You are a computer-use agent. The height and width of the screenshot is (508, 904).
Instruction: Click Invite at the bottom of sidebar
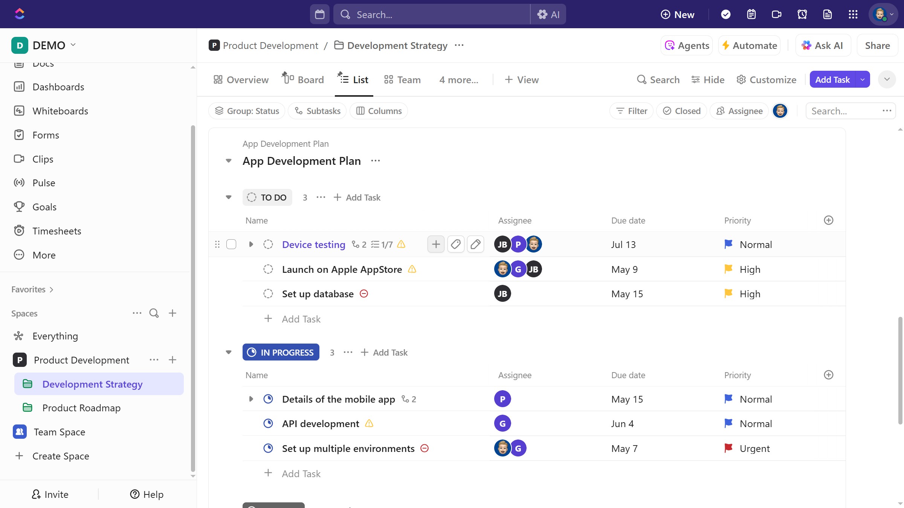pos(50,494)
